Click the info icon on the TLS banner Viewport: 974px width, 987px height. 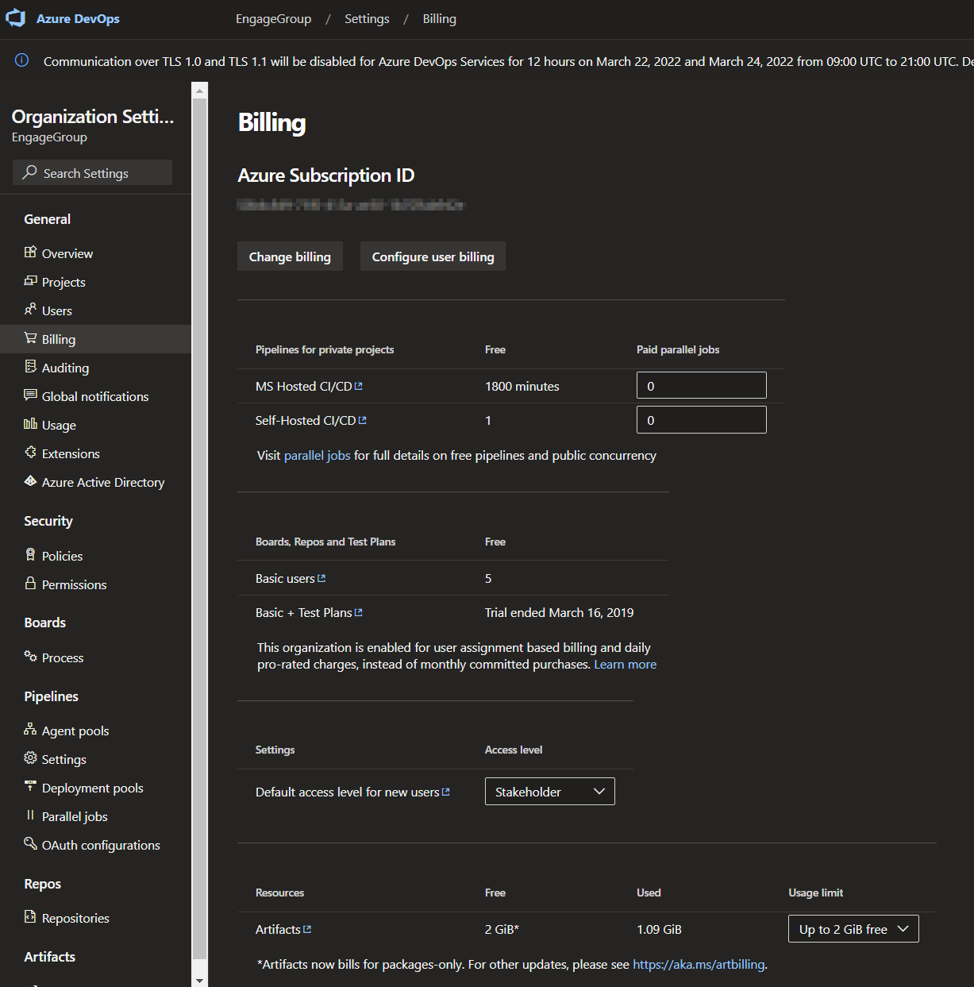21,60
